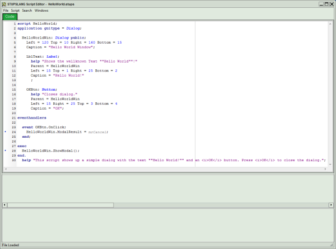Click 'mrCancel' on line 24
The image size is (336, 249).
coord(97,132)
